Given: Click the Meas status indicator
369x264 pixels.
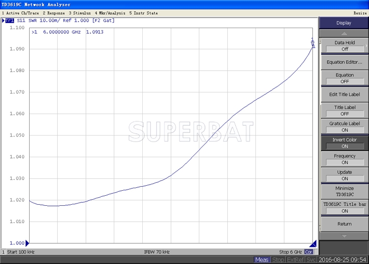Looking at the screenshot, I should pyautogui.click(x=261, y=259).
